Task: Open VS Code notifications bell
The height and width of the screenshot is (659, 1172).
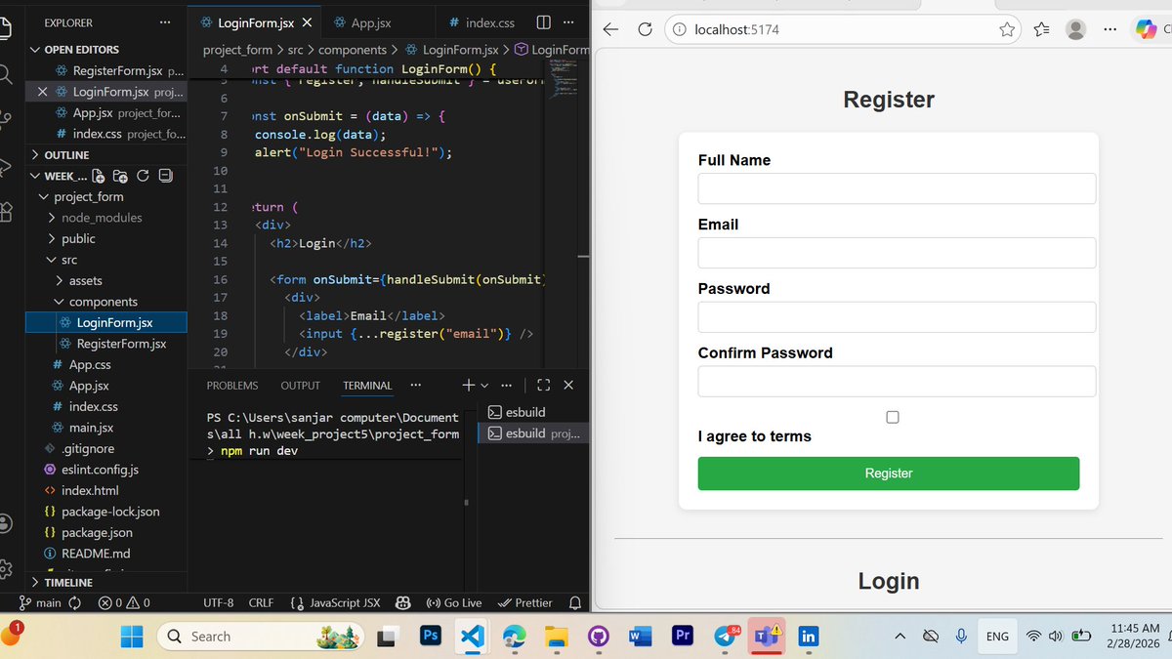Action: pos(575,603)
